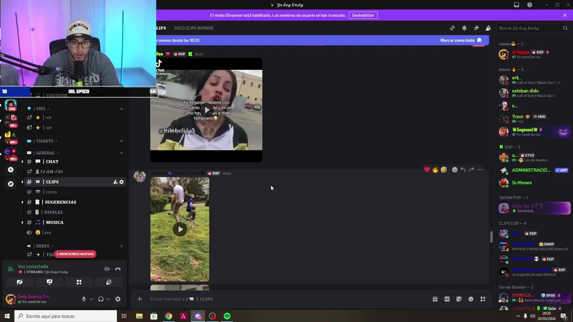Open the help question mark icon

(530, 5)
